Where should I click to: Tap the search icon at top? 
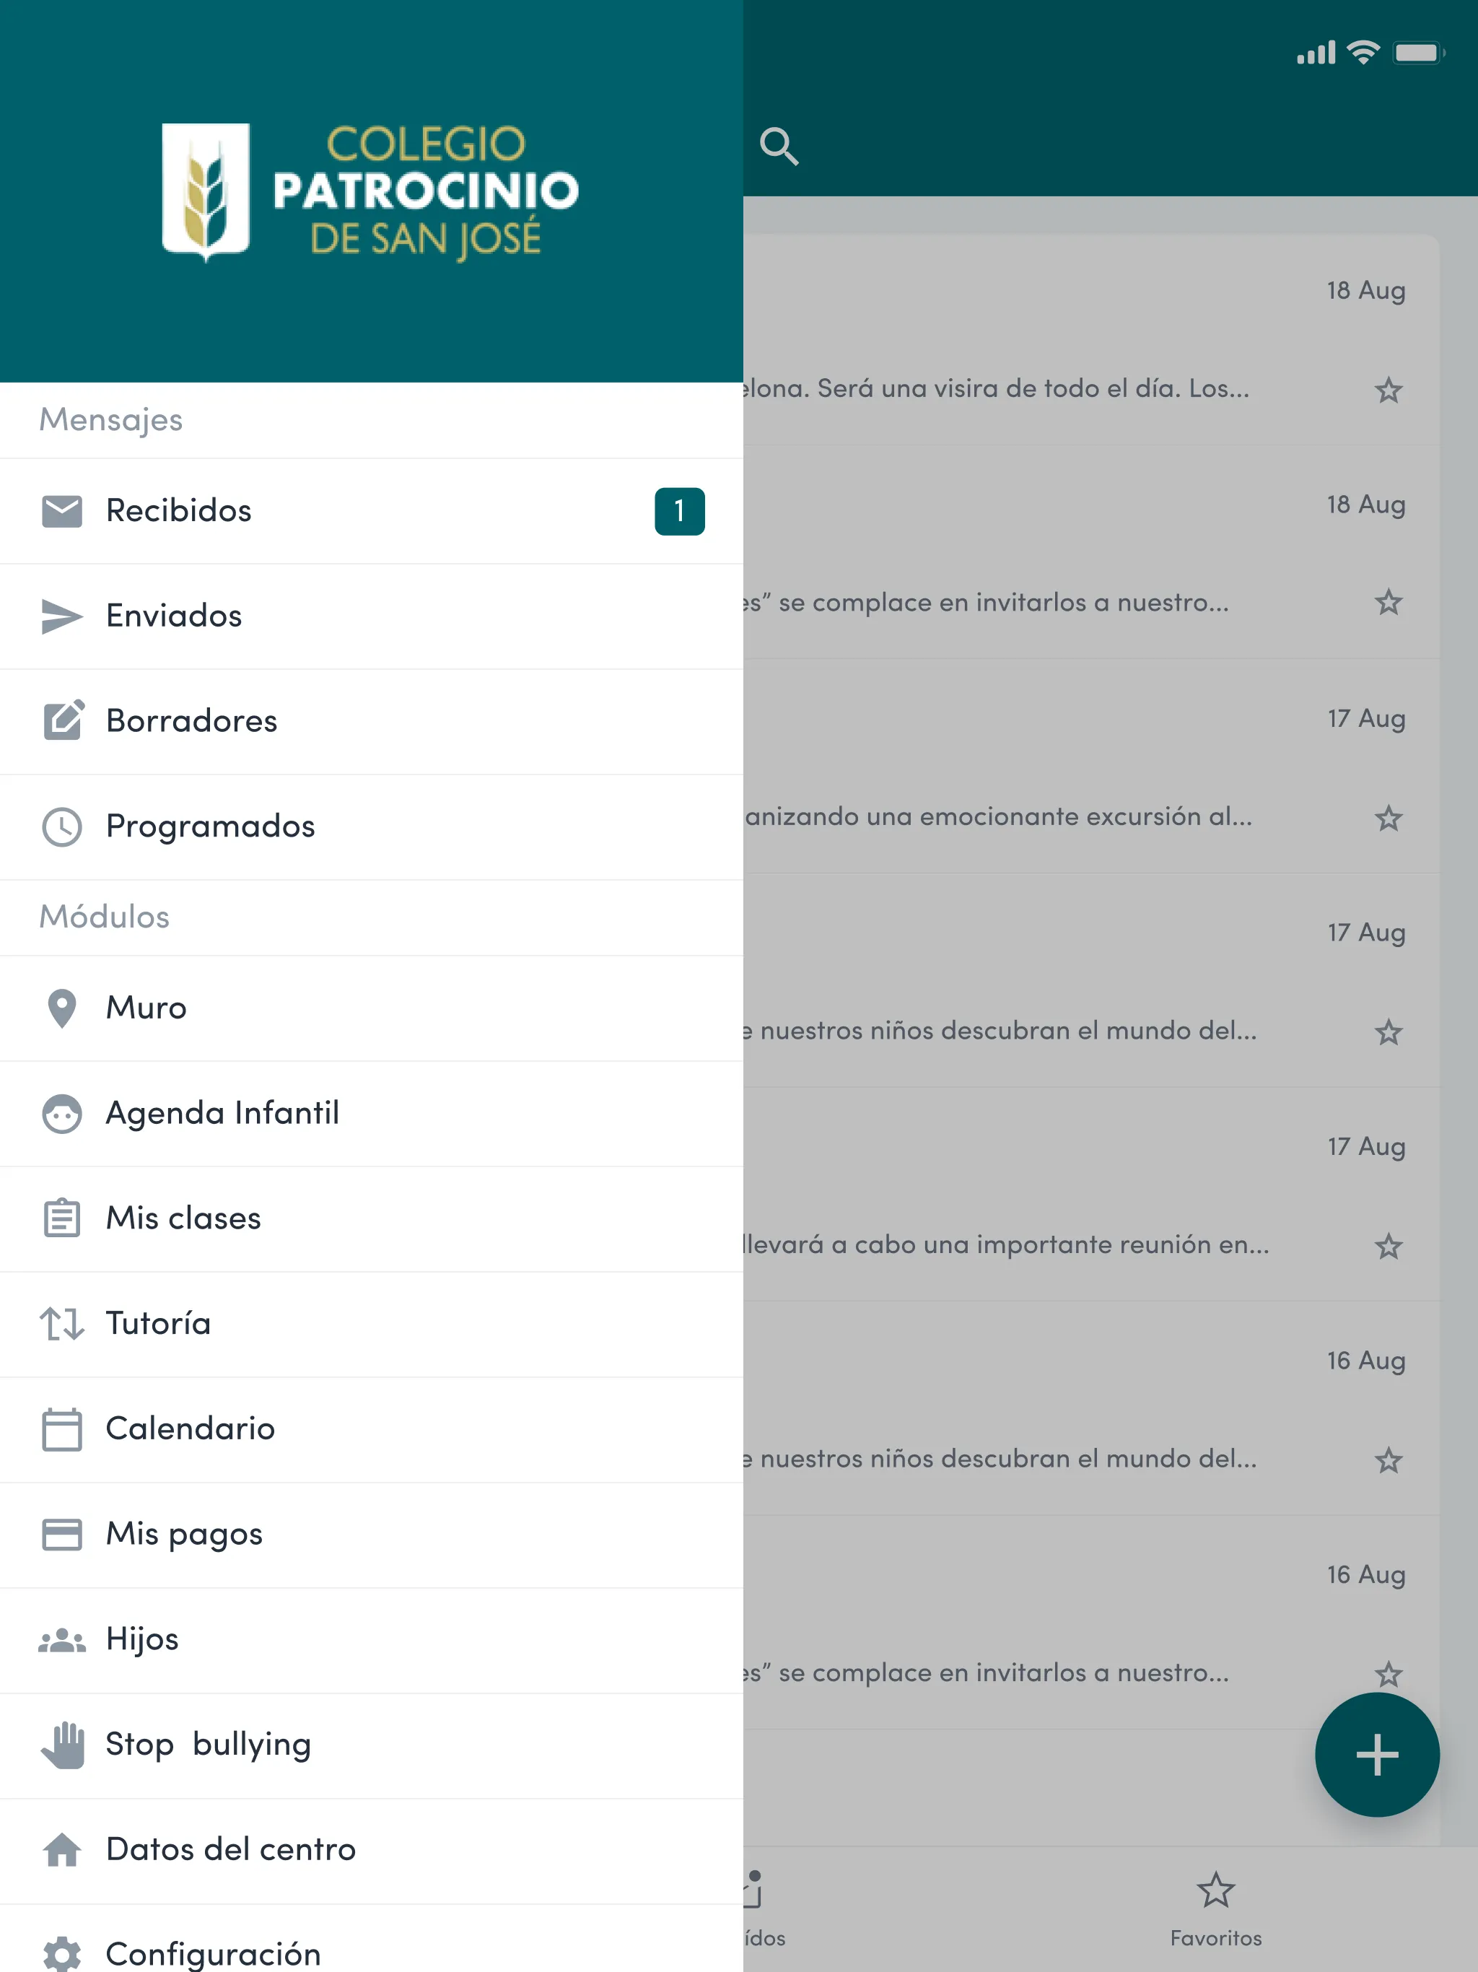tap(782, 143)
